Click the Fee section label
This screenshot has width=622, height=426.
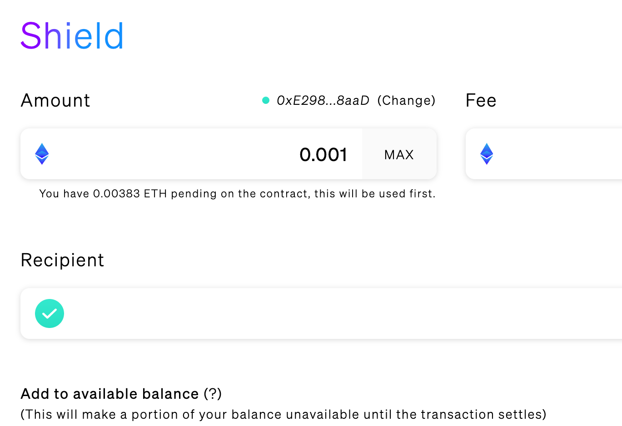[481, 100]
